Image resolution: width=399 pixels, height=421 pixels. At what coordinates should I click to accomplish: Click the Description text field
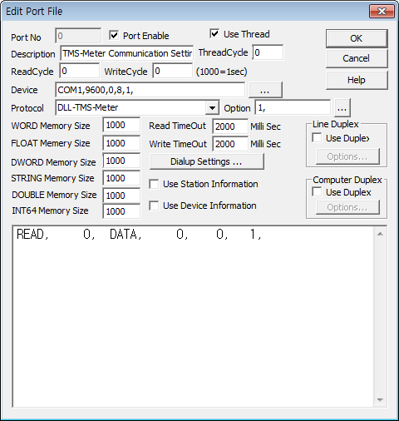coord(127,53)
